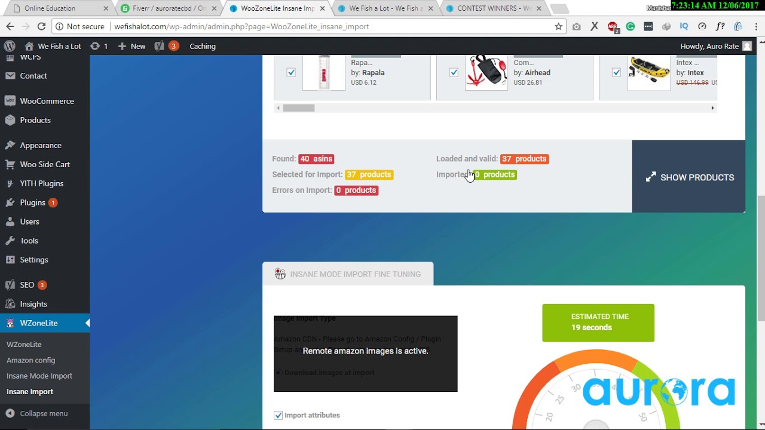Open the Insane Import submenu link
Viewport: 765px width, 430px height.
click(30, 391)
